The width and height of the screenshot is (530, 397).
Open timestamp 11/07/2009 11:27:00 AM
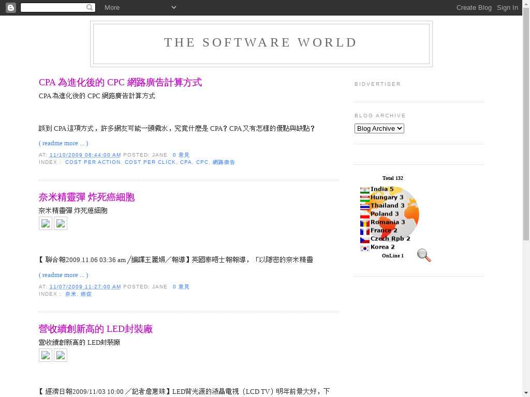point(85,287)
